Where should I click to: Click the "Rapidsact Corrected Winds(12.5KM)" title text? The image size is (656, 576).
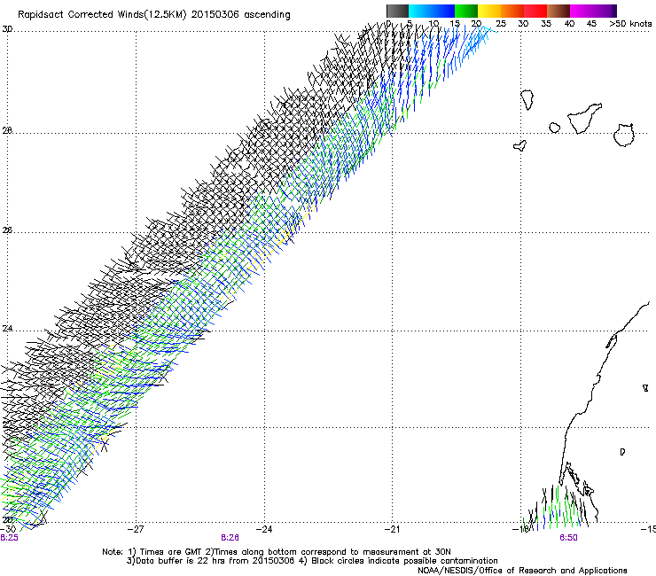102,15
